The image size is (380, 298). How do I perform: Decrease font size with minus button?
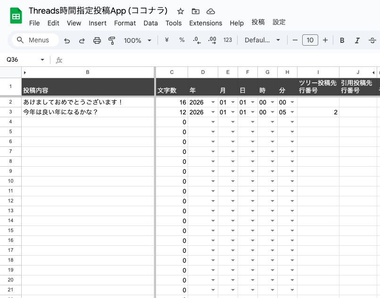[x=295, y=40]
